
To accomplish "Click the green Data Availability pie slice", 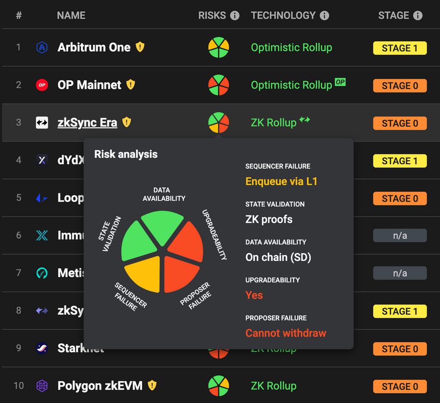I will click(162, 227).
